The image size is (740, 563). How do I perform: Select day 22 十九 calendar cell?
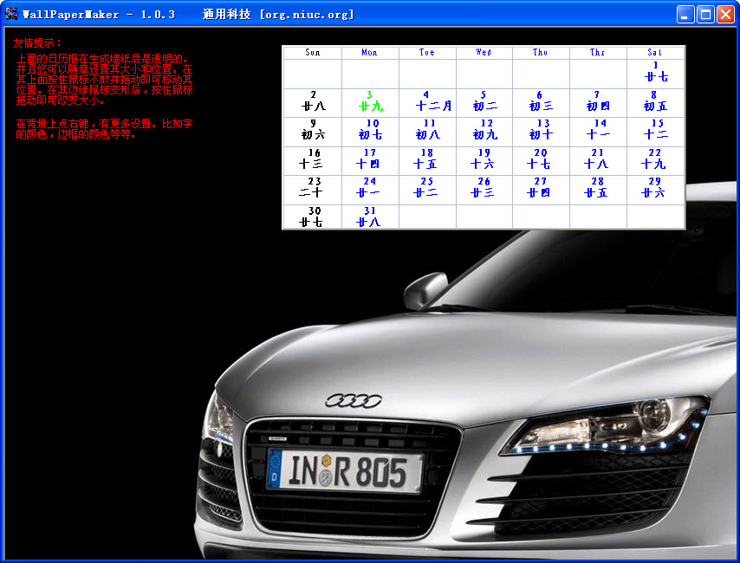point(656,160)
